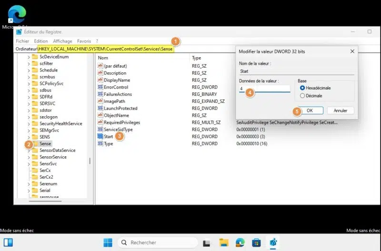Image resolution: width=381 pixels, height=251 pixels.
Task: Expand the ScDeviceEnum registry key
Action: pos(29,57)
